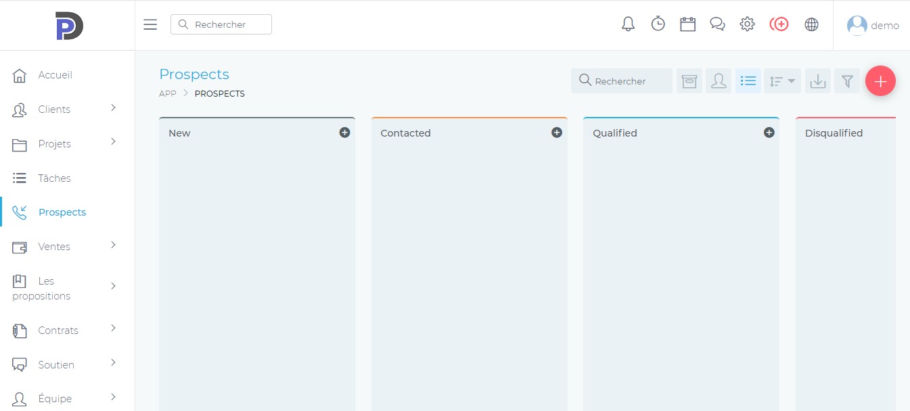Focus the top header Rechercher field
The width and height of the screenshot is (910, 411).
coord(221,24)
